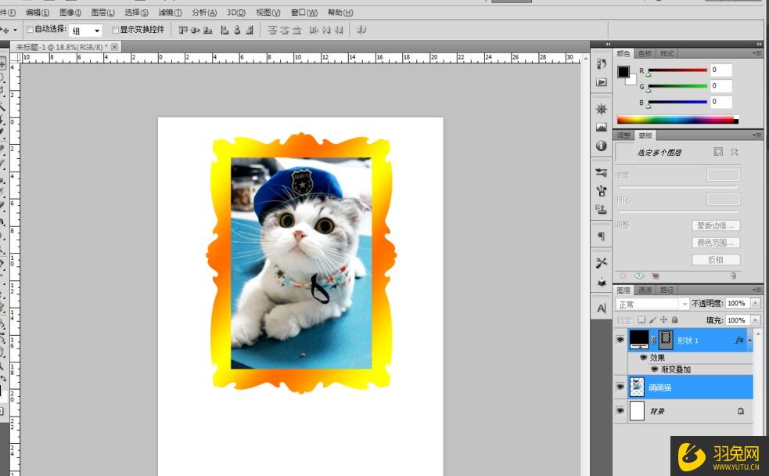Switch to 路径 tab
Viewport: 769px width, 476px height.
(x=667, y=290)
